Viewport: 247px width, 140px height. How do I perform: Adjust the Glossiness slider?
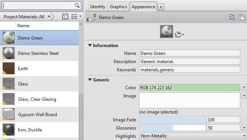tap(172, 128)
